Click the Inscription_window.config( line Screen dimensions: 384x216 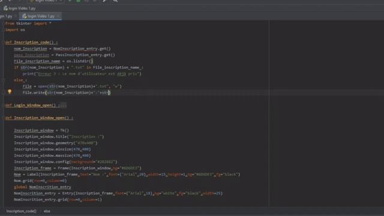[x=65, y=162]
